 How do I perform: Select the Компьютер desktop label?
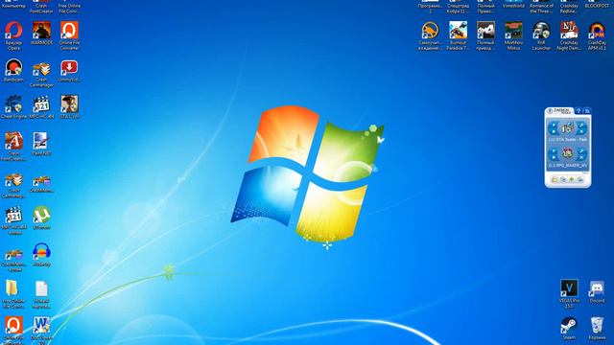pyautogui.click(x=13, y=6)
